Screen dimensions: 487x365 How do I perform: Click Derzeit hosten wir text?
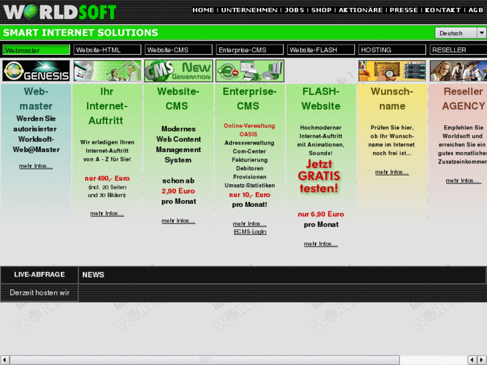[40, 293]
